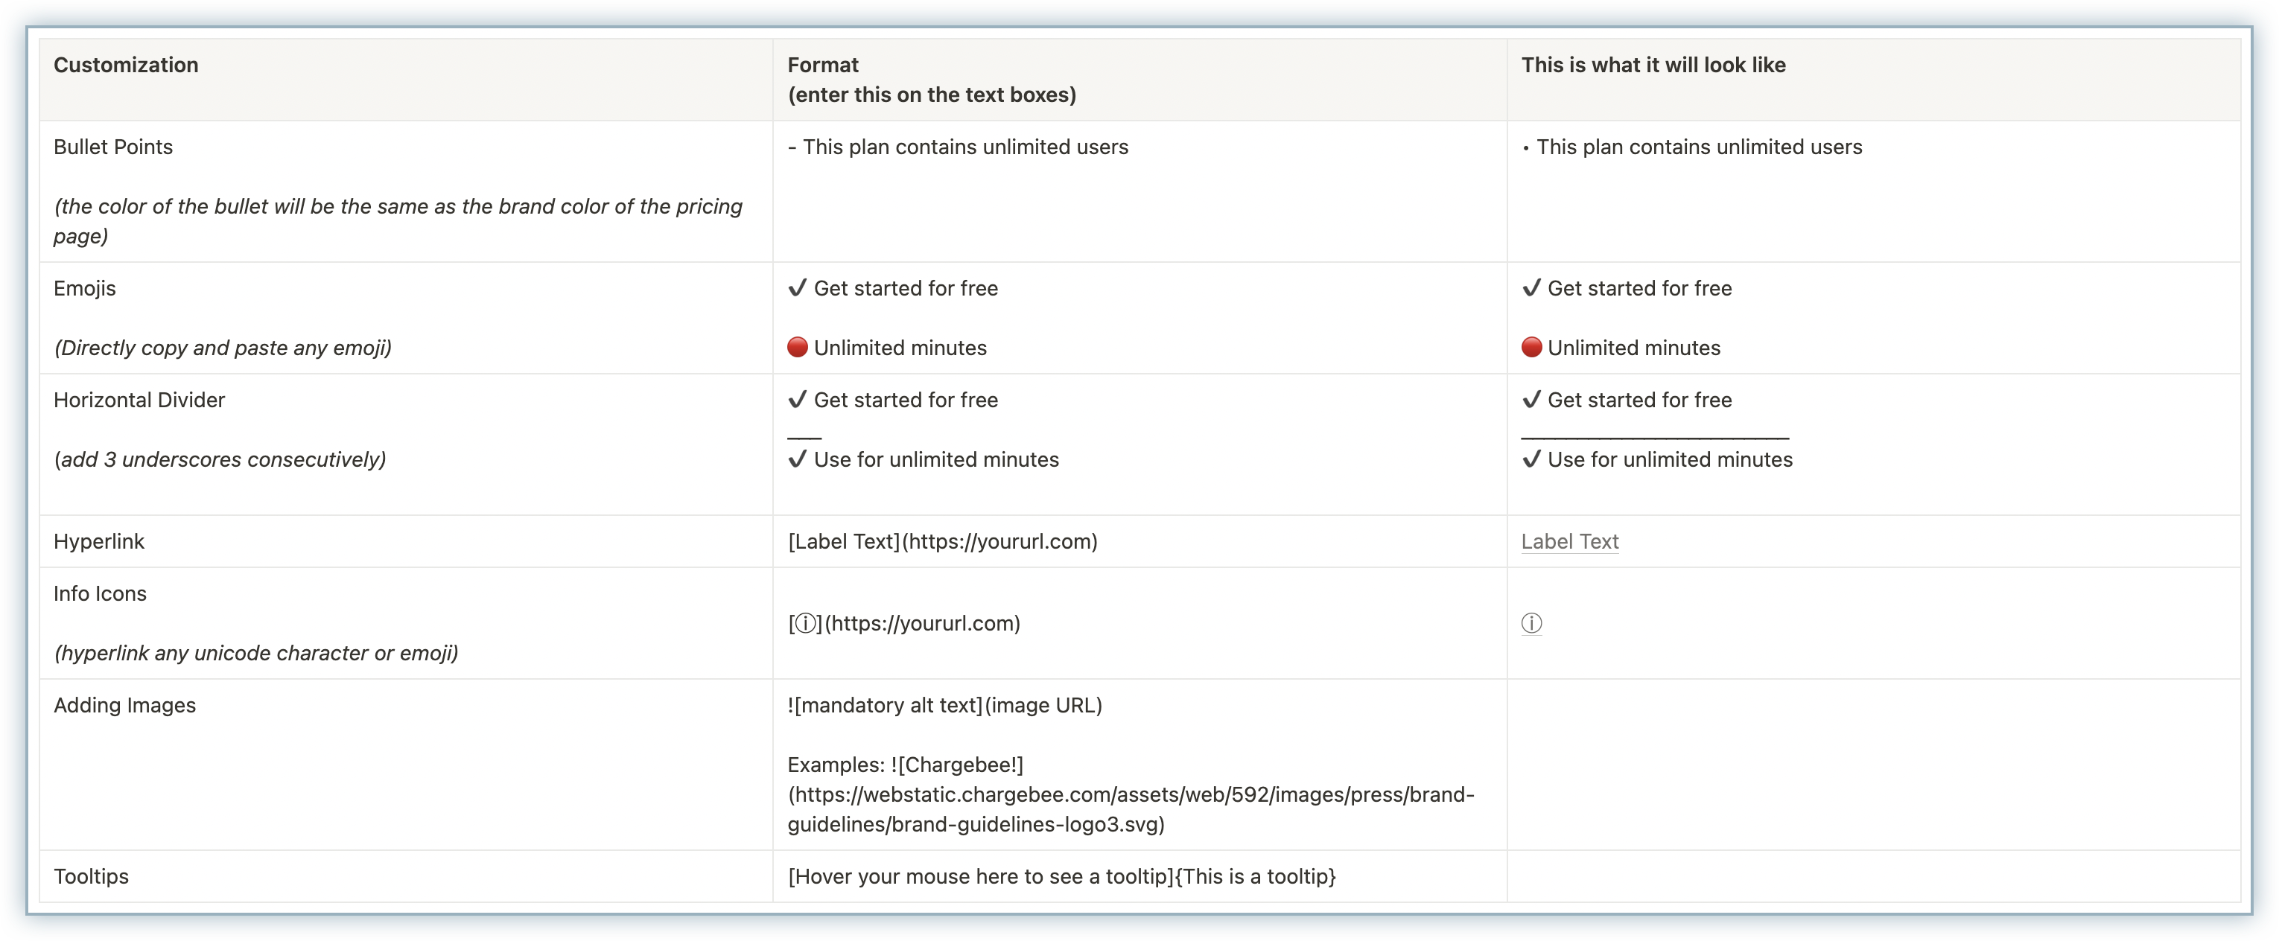The width and height of the screenshot is (2279, 941).
Task: Click 'This is what it will look like' header
Action: 1653,65
